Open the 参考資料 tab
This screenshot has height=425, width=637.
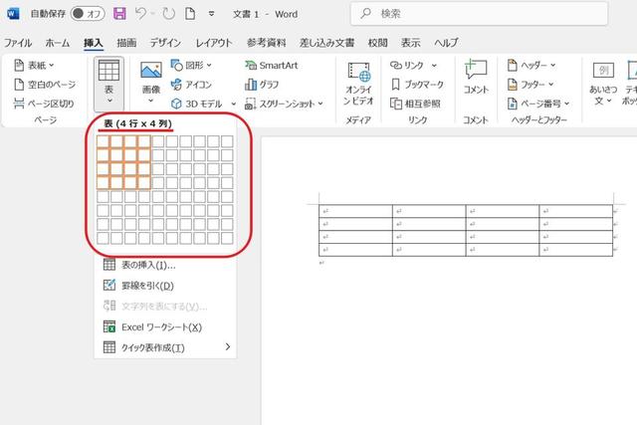coord(267,43)
